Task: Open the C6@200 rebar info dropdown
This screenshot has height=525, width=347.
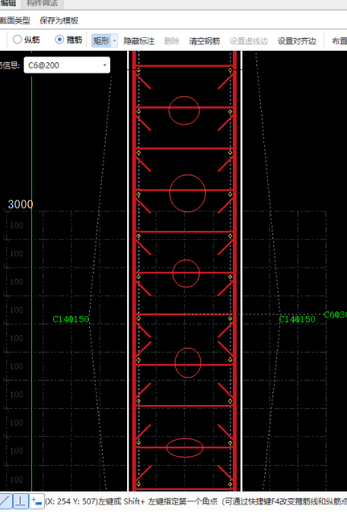Action: (x=104, y=65)
